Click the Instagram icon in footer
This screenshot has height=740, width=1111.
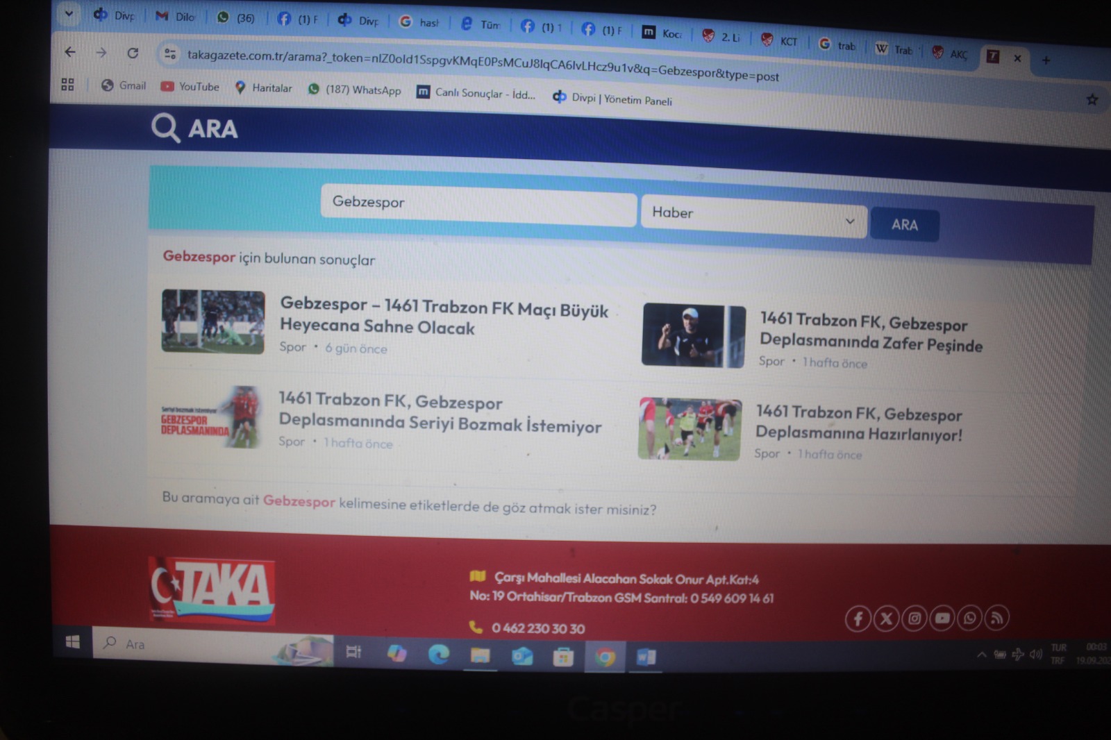point(914,619)
